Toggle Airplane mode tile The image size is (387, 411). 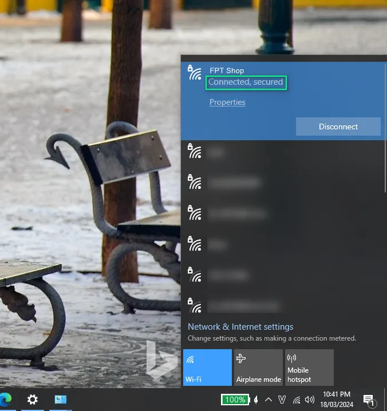click(x=258, y=367)
